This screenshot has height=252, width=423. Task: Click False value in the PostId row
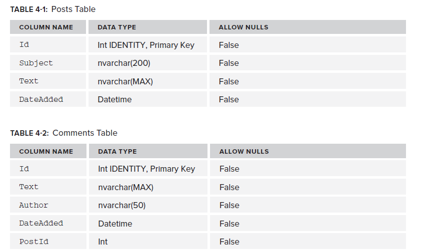click(x=229, y=242)
